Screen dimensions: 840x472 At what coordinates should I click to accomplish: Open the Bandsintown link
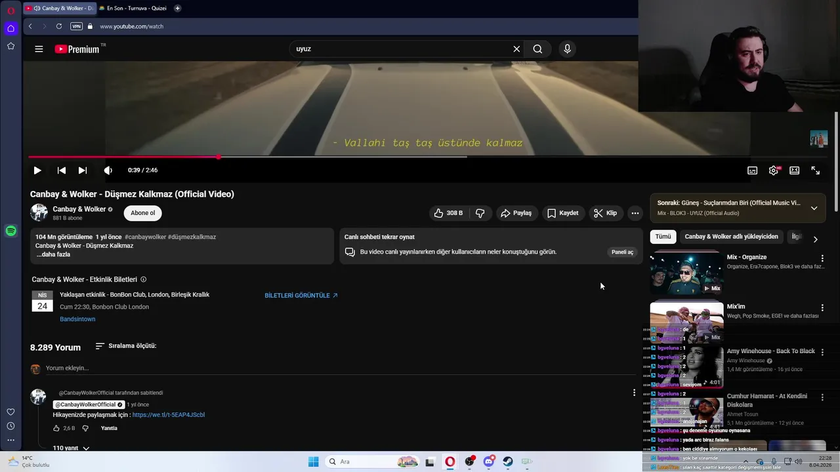tap(77, 319)
